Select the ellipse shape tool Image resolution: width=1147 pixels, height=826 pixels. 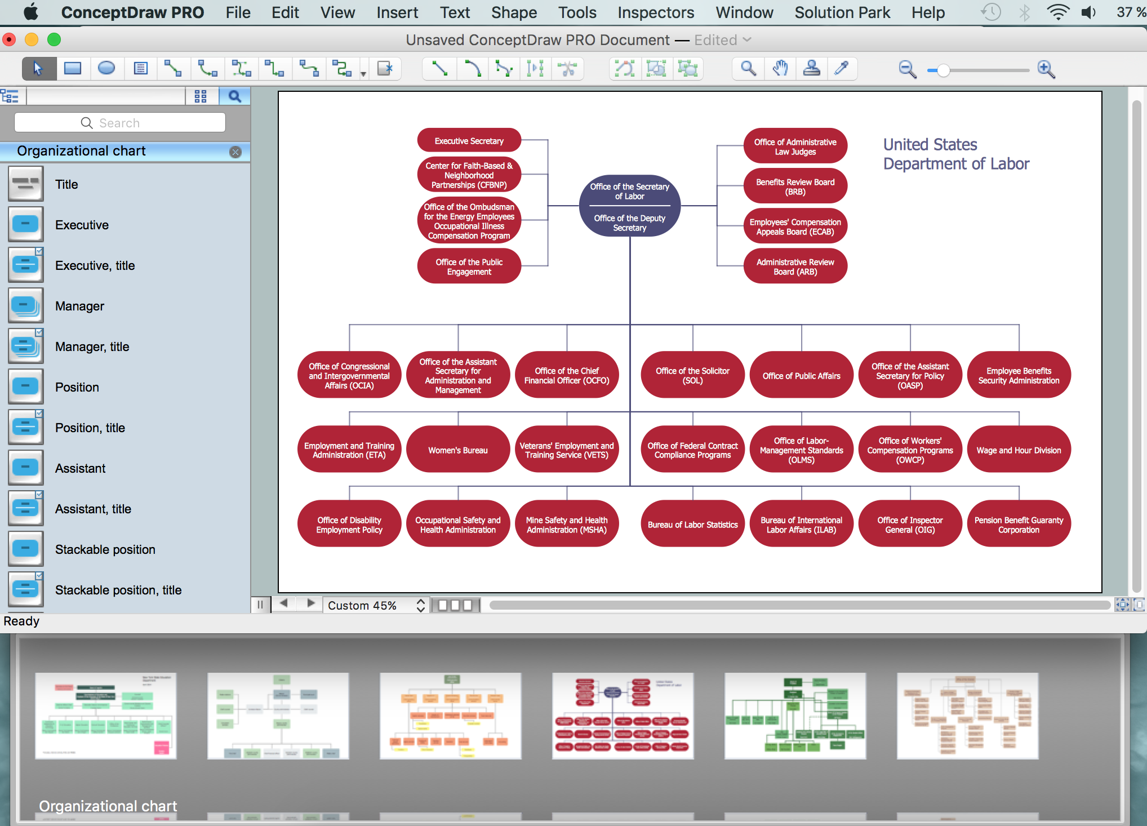(x=107, y=69)
